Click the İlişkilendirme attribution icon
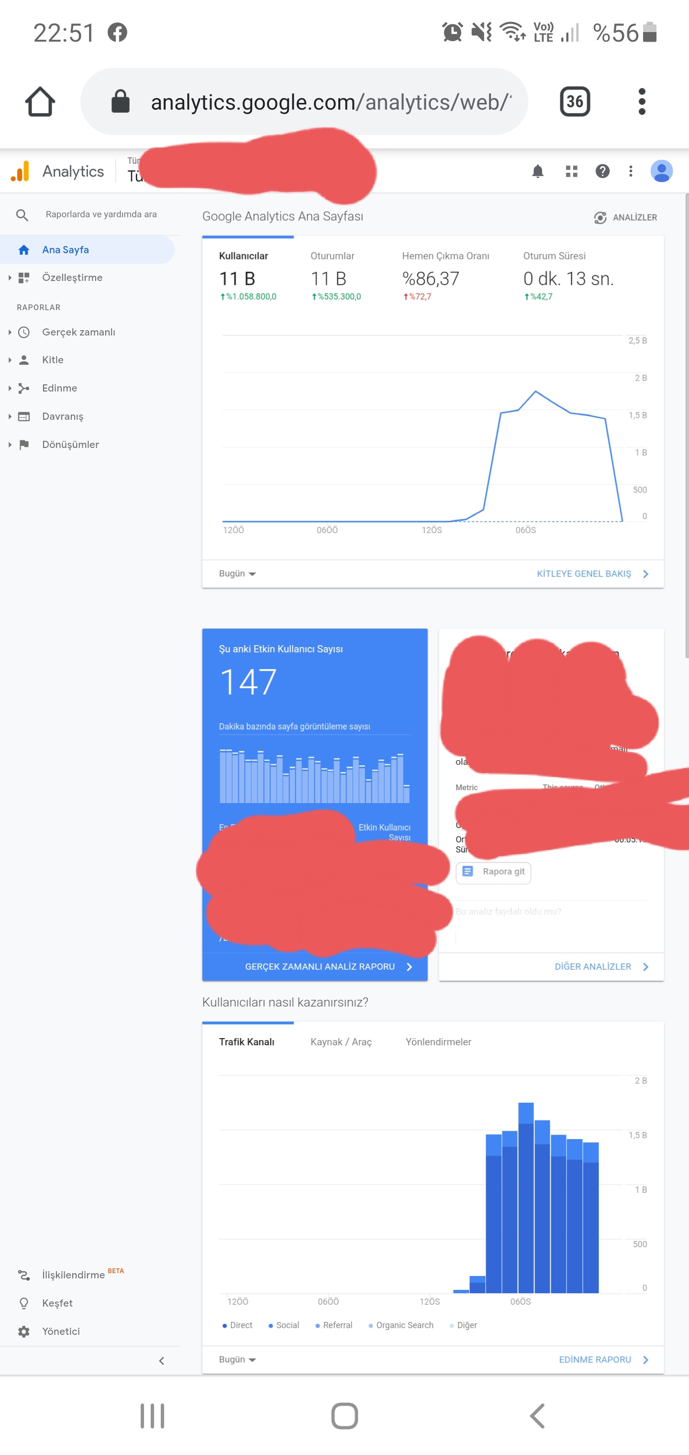Image resolution: width=689 pixels, height=1455 pixels. coord(24,1275)
